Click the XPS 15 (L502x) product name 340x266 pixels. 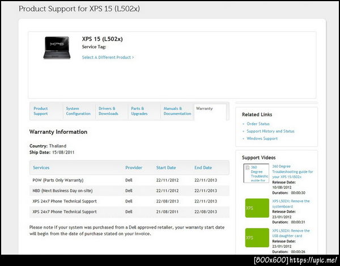click(x=102, y=39)
